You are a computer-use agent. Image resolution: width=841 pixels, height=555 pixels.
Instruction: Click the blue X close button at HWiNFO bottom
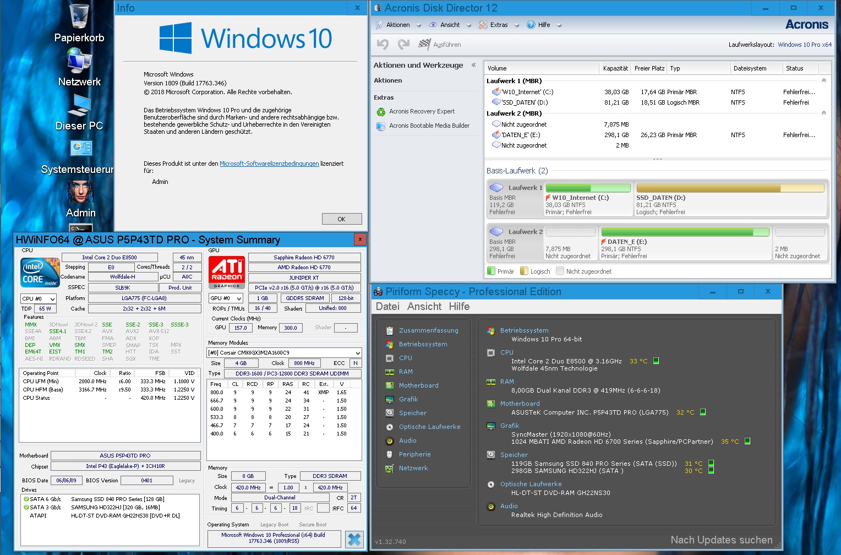(354, 540)
